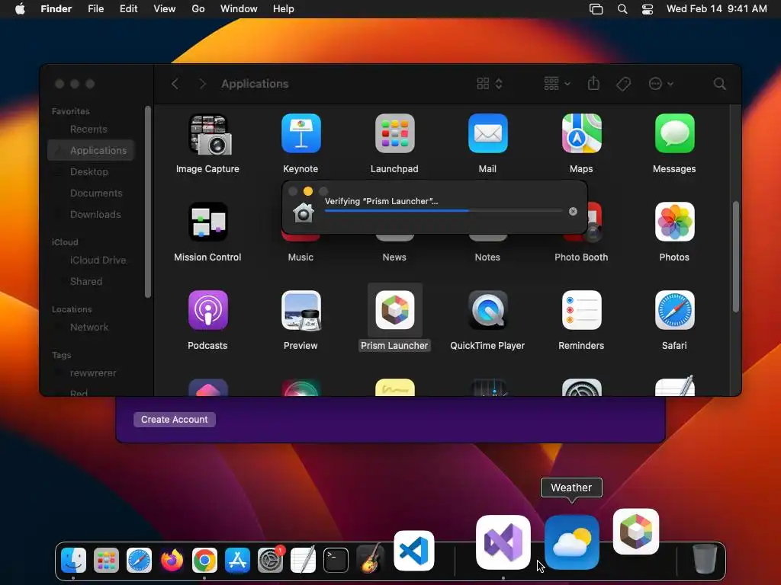Viewport: 781px width, 585px height.
Task: Open the Edit menu
Action: (128, 9)
